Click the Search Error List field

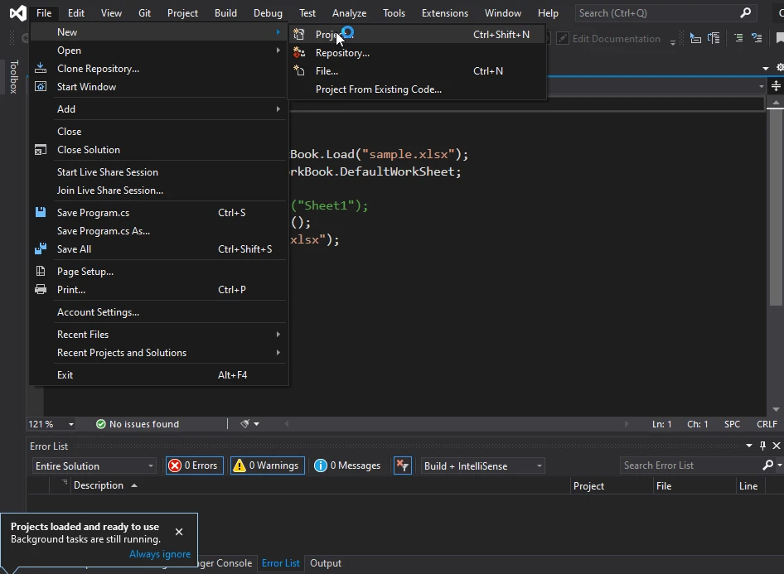[x=690, y=465]
